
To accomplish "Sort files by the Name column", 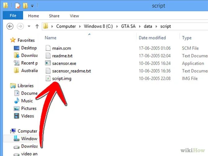I will coord(50,38).
